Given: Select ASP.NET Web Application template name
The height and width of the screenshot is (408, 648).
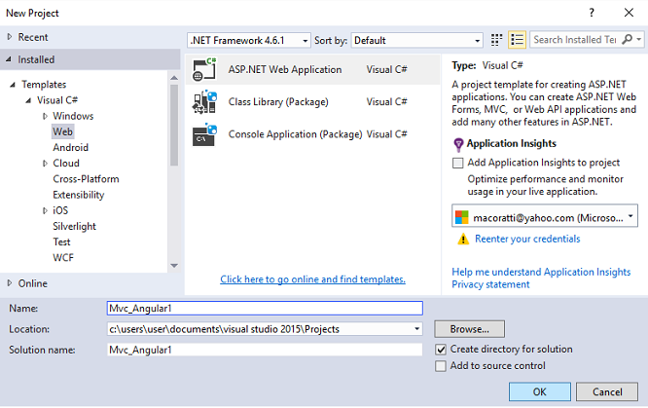Looking at the screenshot, I should [x=285, y=69].
